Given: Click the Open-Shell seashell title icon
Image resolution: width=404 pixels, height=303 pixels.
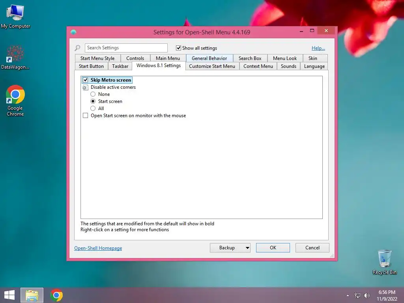Looking at the screenshot, I should (x=73, y=32).
